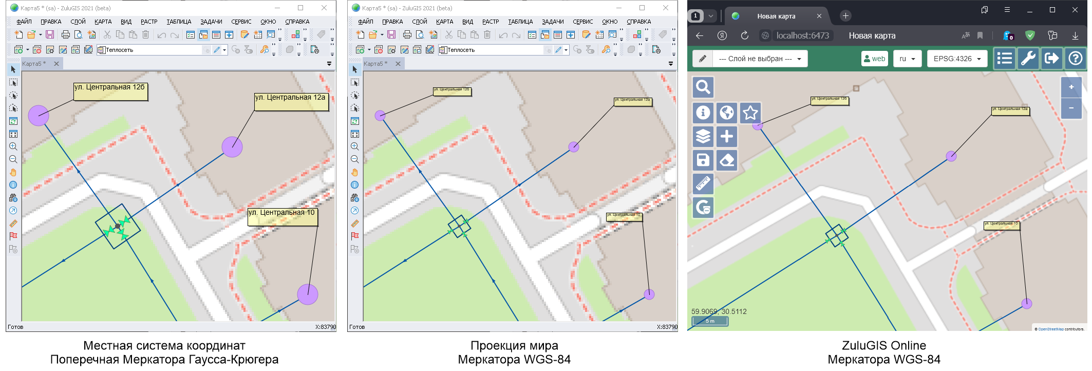Click the localhost:6473 address field
Image resolution: width=1092 pixels, height=371 pixels.
pyautogui.click(x=802, y=35)
